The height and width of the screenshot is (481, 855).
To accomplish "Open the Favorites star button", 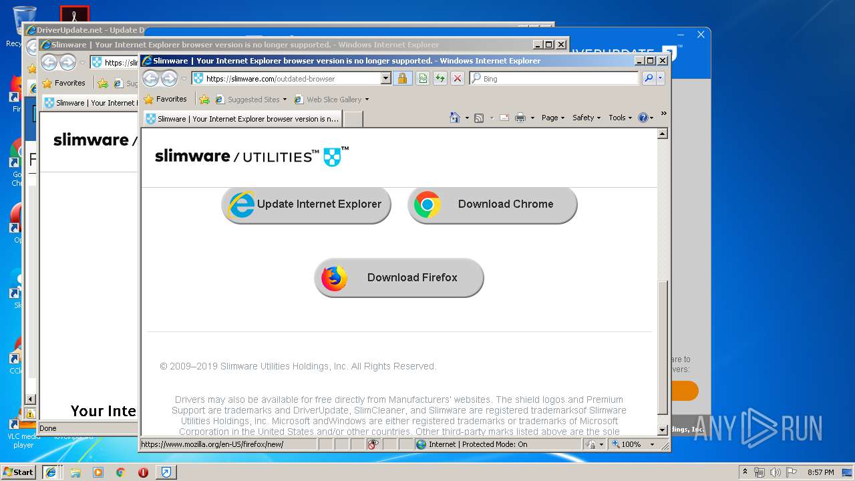I will click(x=166, y=99).
